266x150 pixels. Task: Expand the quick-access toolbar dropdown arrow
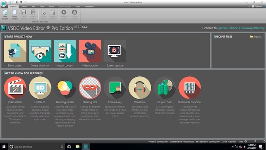(26, 2)
